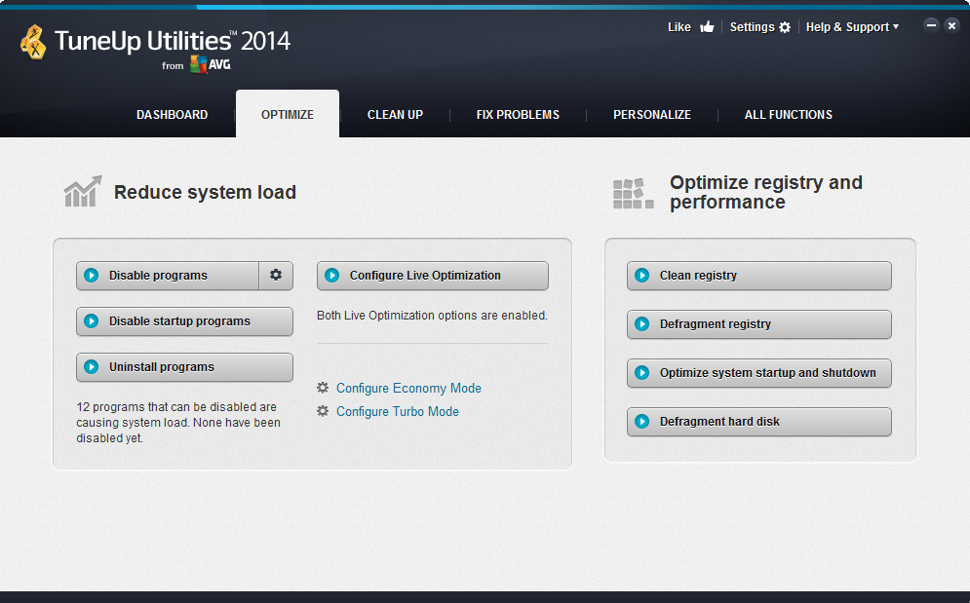
Task: Click play icon on Clean registry
Action: click(642, 276)
